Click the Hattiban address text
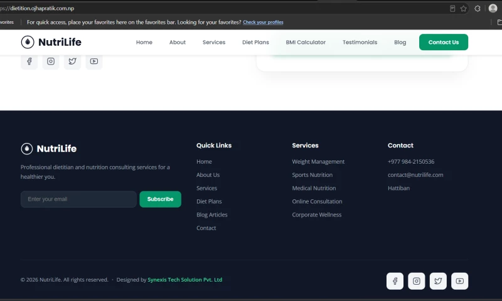 click(x=398, y=188)
